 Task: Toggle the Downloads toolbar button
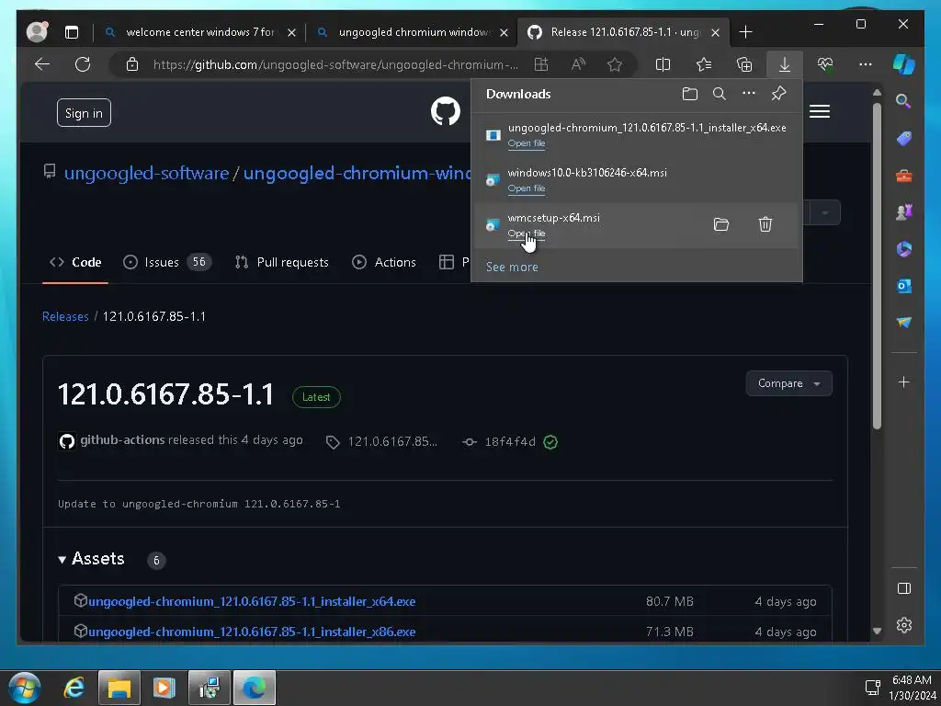[785, 64]
